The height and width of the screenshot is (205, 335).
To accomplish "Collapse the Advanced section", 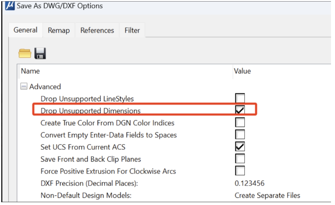I will (24, 87).
